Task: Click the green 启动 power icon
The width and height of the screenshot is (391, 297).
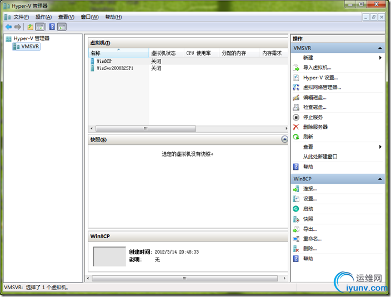Action: [296, 209]
